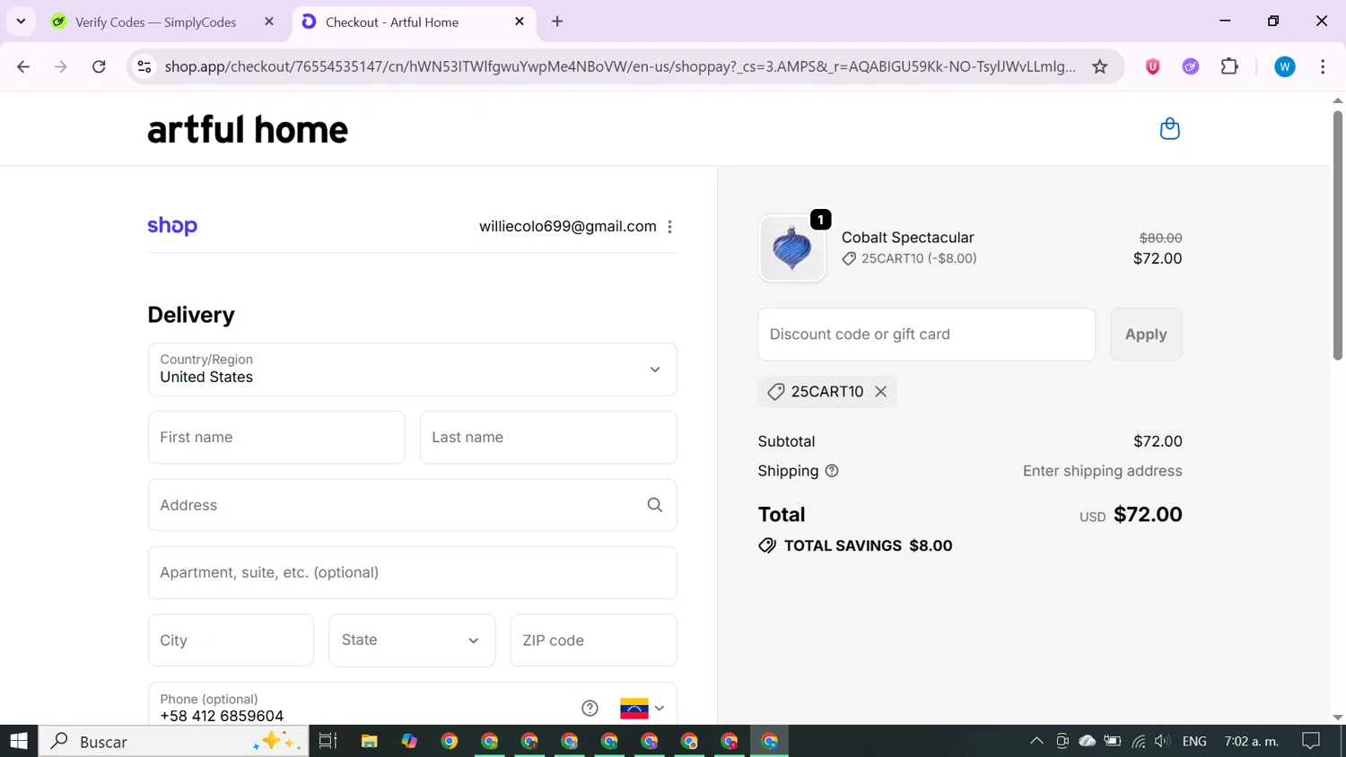
Task: Open the State dropdown
Action: tap(412, 640)
